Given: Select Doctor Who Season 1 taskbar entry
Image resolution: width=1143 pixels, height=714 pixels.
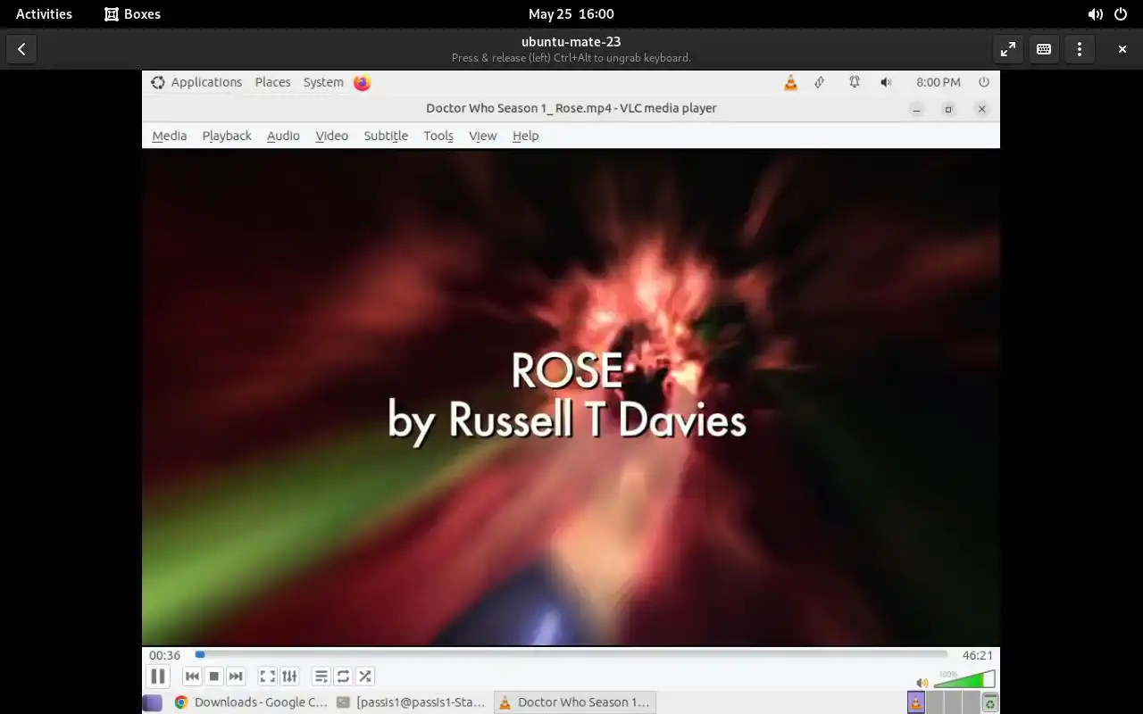Looking at the screenshot, I should point(574,702).
